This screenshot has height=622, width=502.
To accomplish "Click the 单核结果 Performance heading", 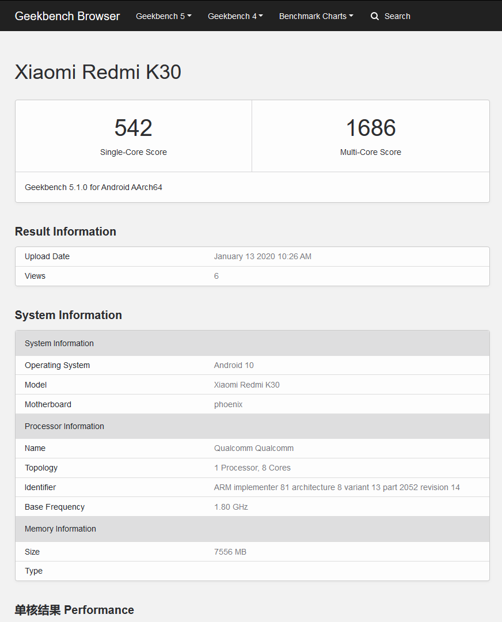I will coord(74,610).
